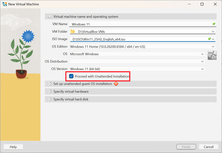
Task: Open the OS type dropdown showing Microsoft Windows
Action: click(202, 54)
